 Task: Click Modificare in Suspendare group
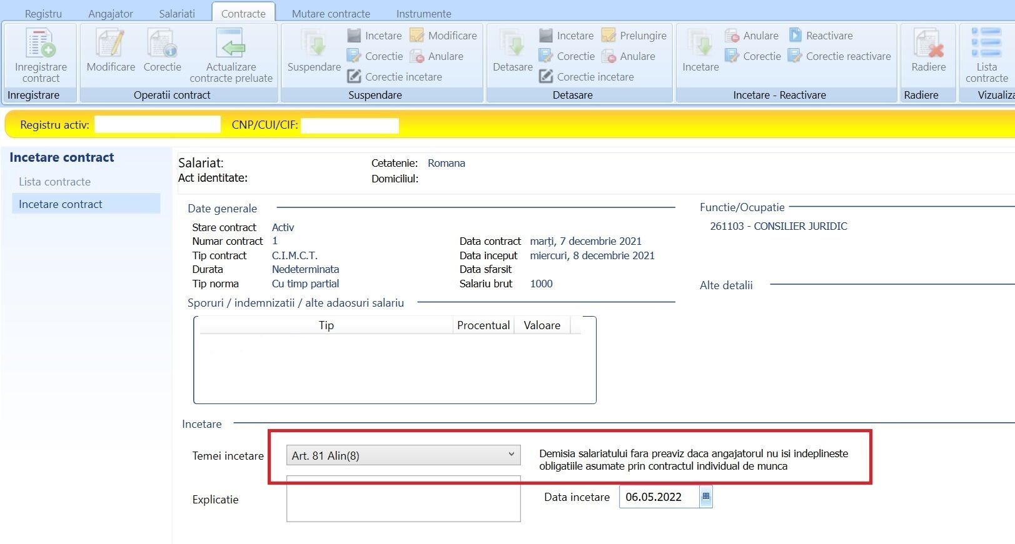click(x=443, y=36)
